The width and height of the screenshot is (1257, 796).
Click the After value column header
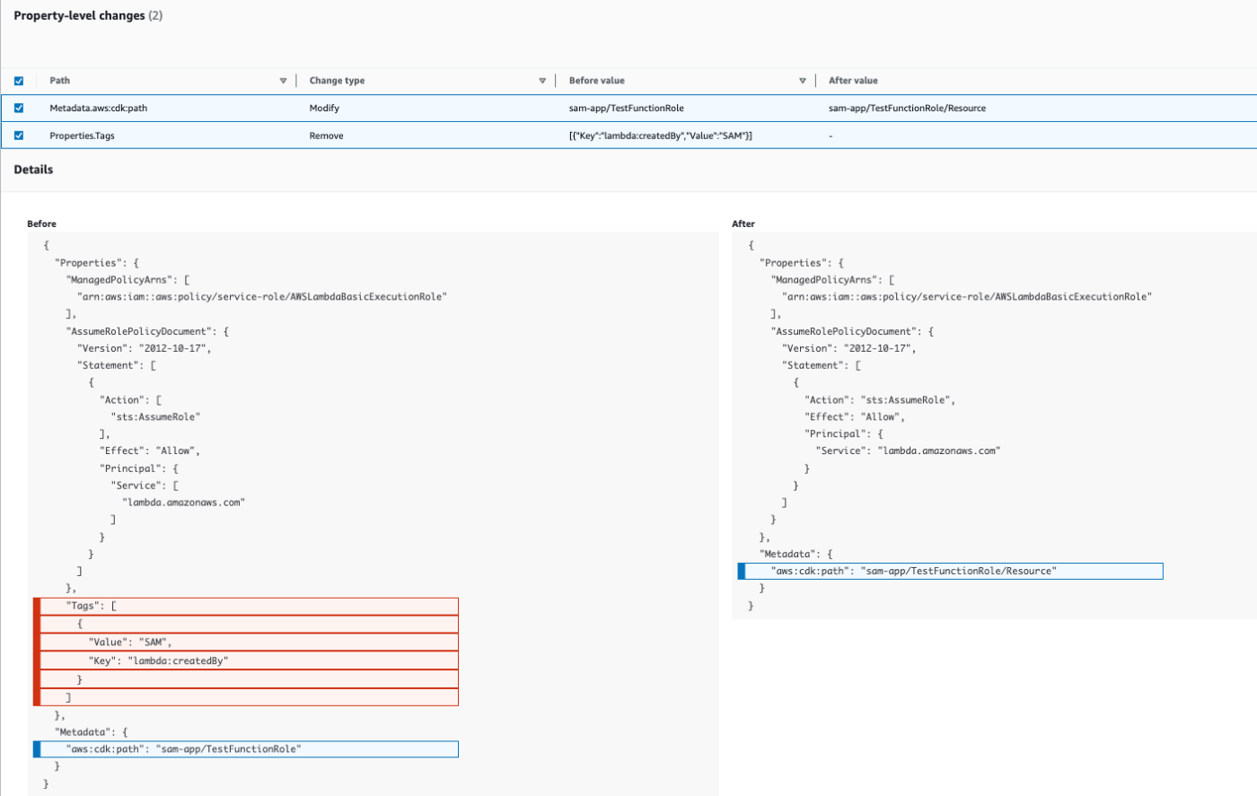click(x=853, y=81)
